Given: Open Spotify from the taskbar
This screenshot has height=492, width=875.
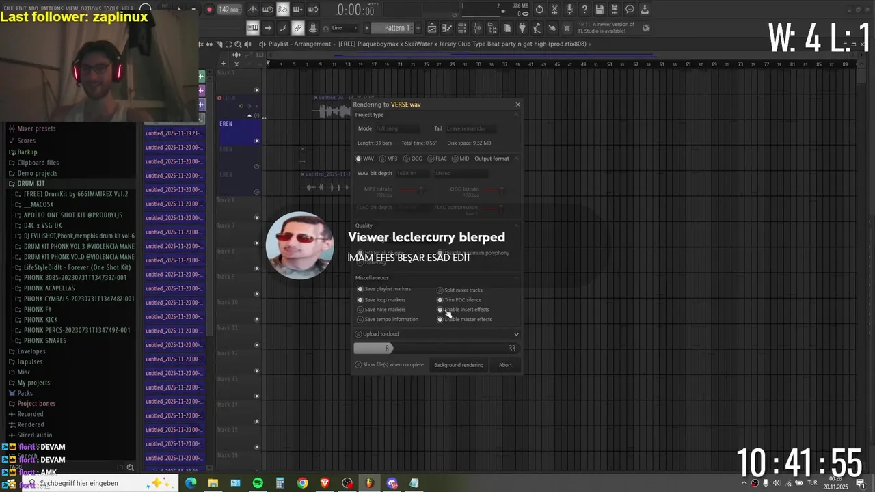Looking at the screenshot, I should click(258, 483).
